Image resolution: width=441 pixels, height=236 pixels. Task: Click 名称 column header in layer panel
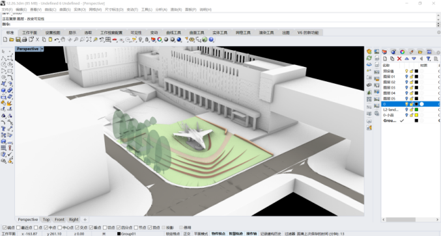(386, 66)
